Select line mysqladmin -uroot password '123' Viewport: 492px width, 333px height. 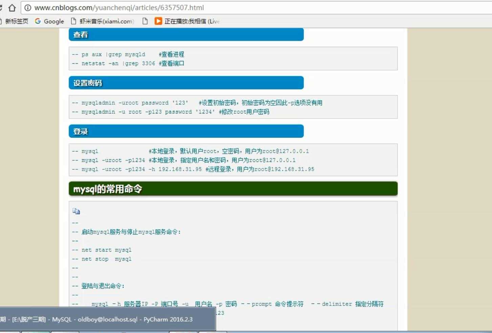tap(197, 103)
